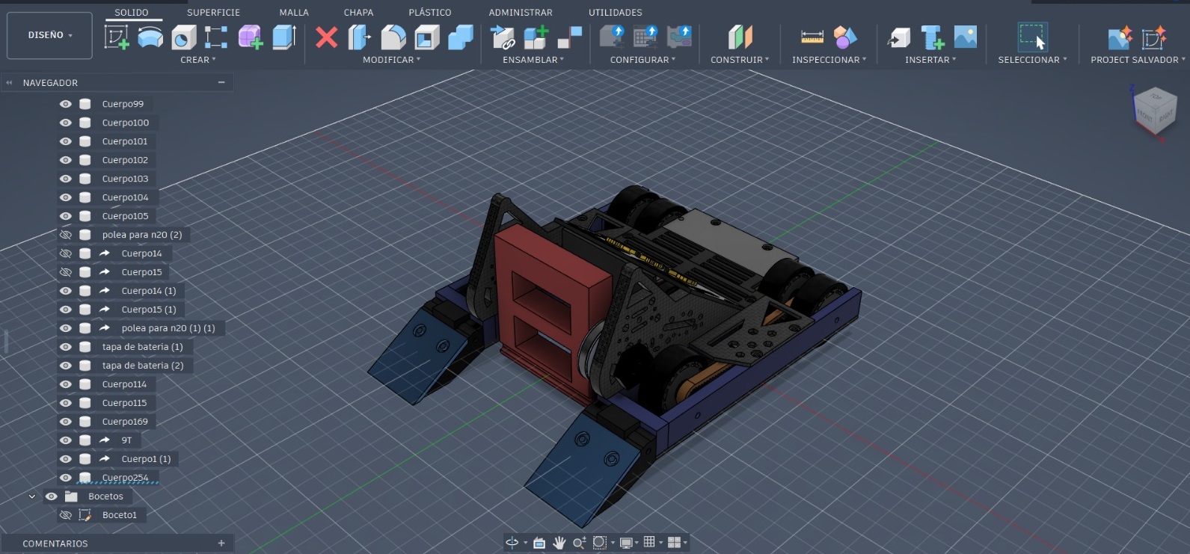Open the MODIFICAR dropdown menu

click(392, 60)
